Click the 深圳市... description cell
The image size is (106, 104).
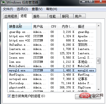85,45
